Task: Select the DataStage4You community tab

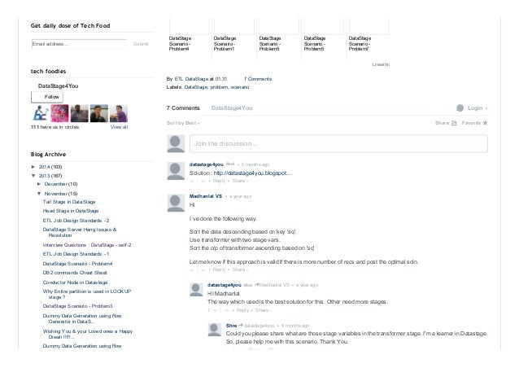Action: (x=232, y=108)
